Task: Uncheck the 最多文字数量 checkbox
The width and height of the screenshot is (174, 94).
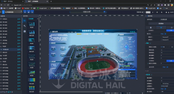Action: [x=148, y=63]
